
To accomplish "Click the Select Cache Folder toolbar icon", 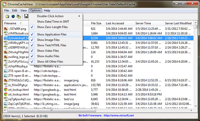I will pos(7,16).
